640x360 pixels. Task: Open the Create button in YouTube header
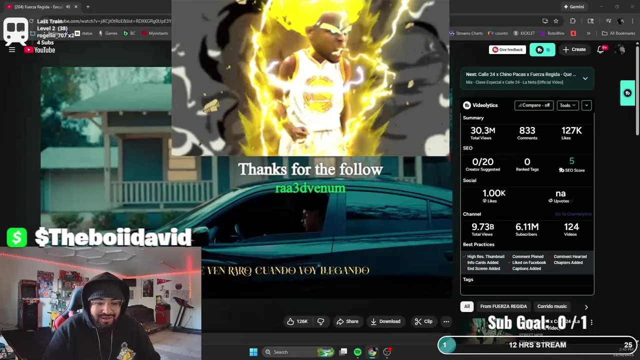[x=574, y=49]
